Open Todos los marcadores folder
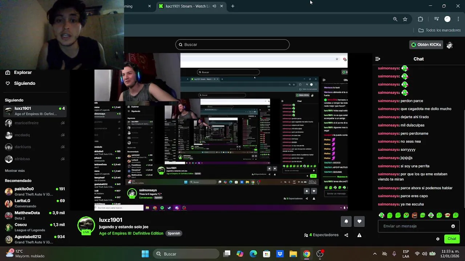Screen dimensions: 465x261 click(440, 30)
